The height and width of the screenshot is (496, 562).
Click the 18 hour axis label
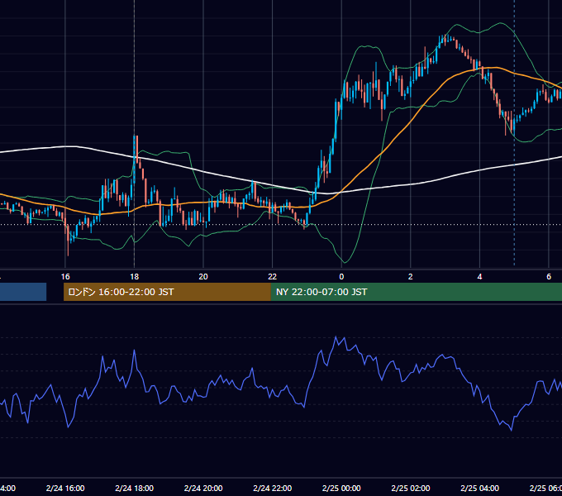(x=134, y=277)
